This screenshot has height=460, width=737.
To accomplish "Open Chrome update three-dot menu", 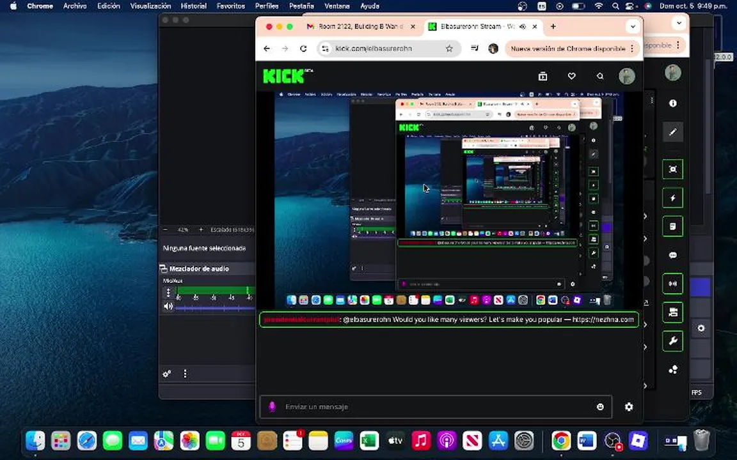I will [632, 49].
